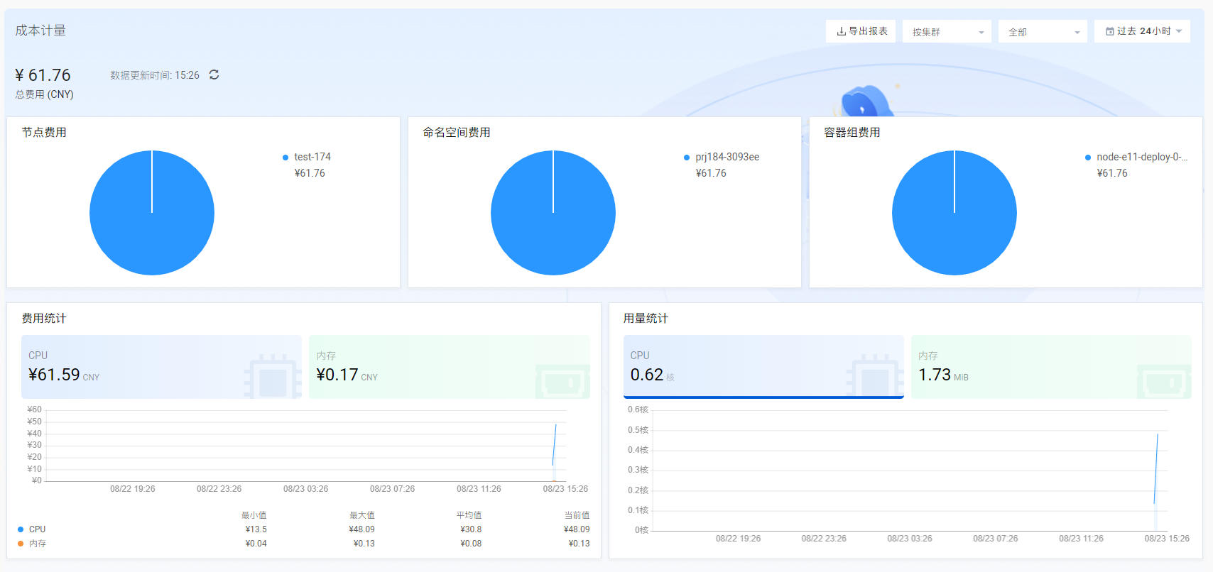Click the 容器组费用 pie chart

point(954,213)
